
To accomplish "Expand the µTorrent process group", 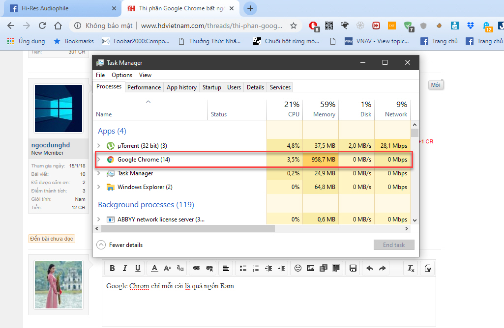I will tap(99, 146).
